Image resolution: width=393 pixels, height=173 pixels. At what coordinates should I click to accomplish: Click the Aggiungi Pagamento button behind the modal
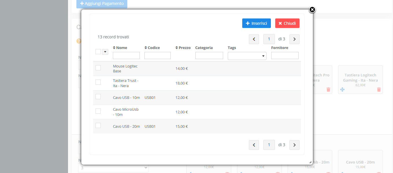[102, 4]
